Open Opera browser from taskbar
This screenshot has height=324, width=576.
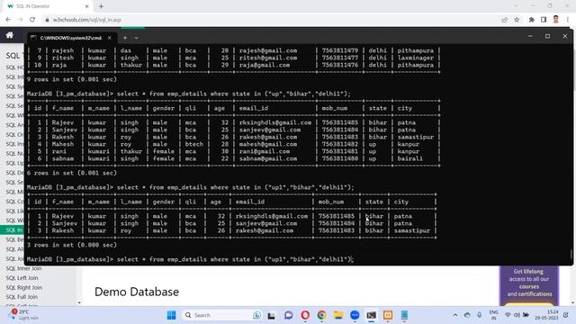305,315
